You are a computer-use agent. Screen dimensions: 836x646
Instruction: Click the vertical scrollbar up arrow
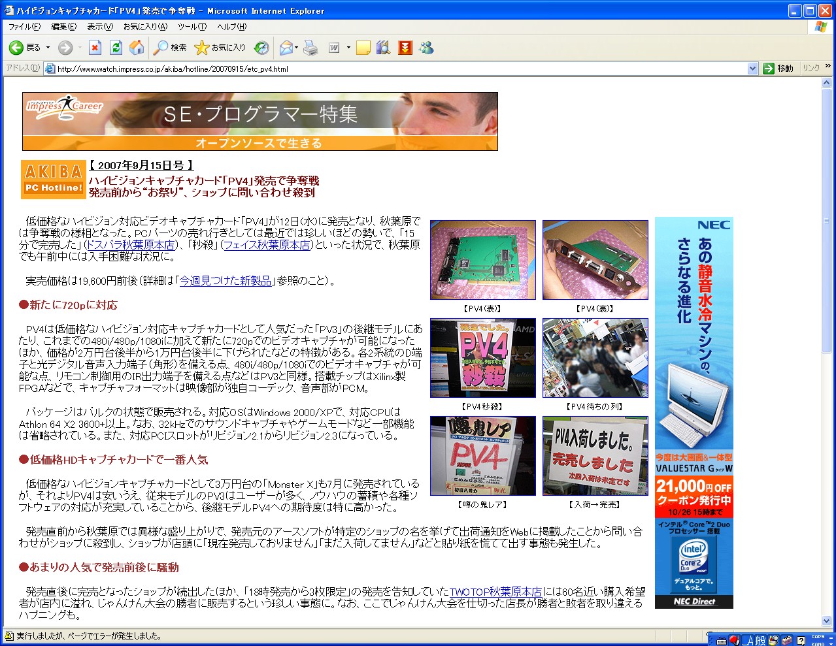pos(827,83)
